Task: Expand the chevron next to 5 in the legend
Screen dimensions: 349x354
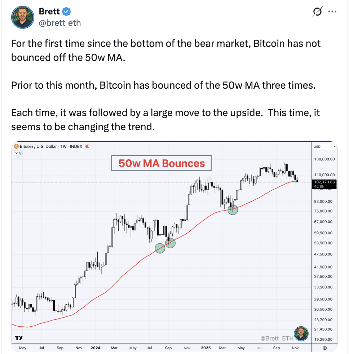Action: coord(16,153)
